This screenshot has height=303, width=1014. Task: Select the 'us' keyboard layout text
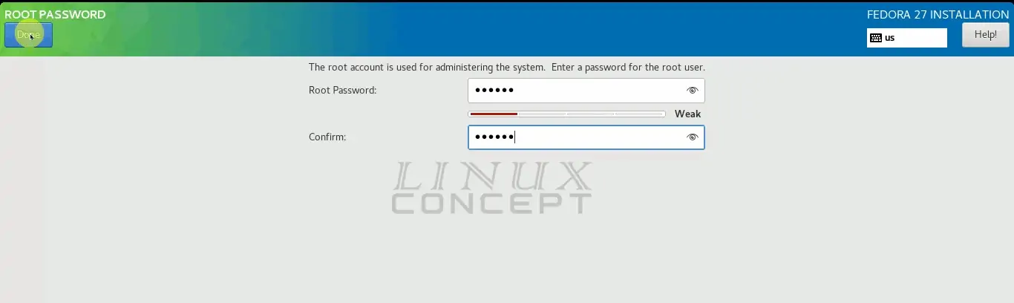889,38
